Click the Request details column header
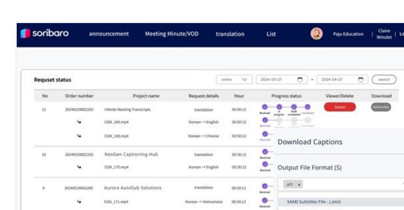Screen dimensions: 404x210 tap(204, 96)
